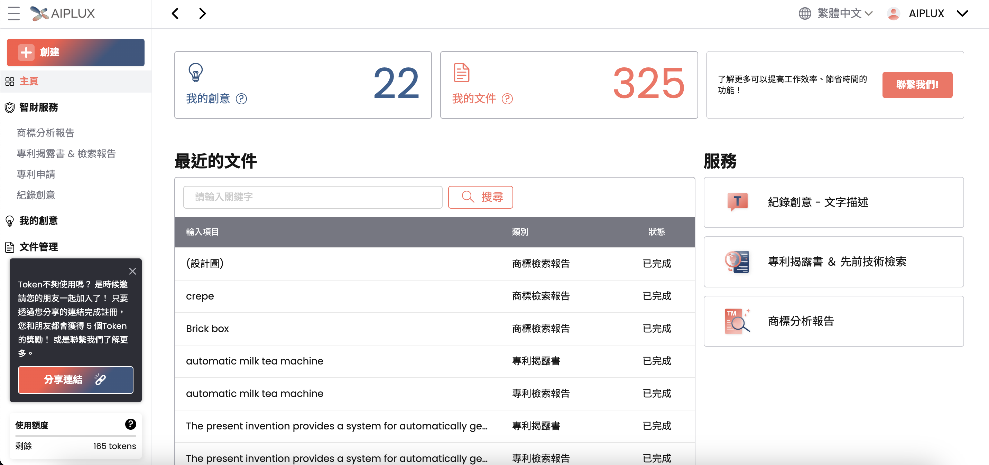Click the 我的文件 card label
Viewport: 989px width, 465px height.
pos(474,99)
